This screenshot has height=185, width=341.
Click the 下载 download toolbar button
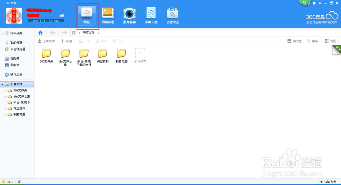tap(85, 41)
